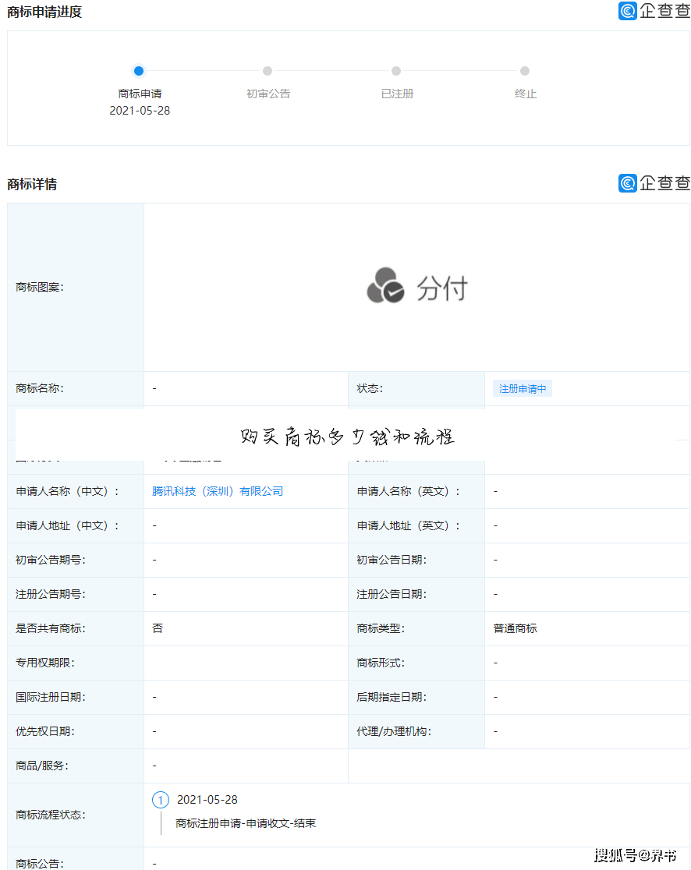The width and height of the screenshot is (691, 870).
Task: Select the 是否共有商标 label
Action: tap(51, 628)
